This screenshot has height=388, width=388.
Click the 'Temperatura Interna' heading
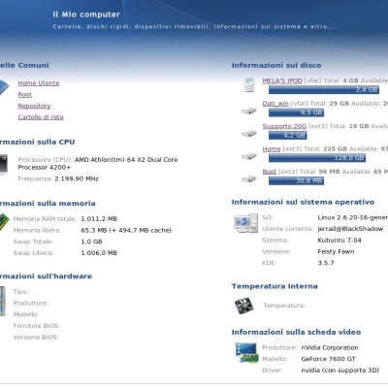click(x=275, y=286)
